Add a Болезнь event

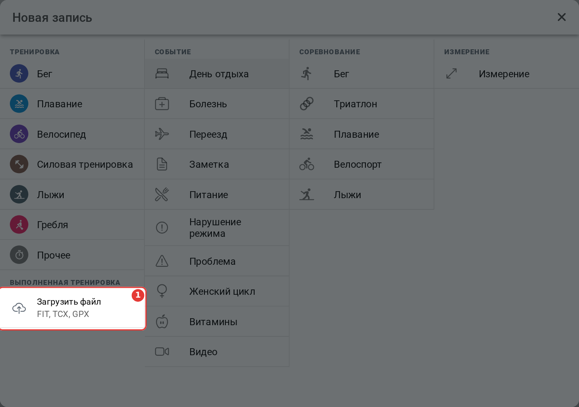pyautogui.click(x=217, y=104)
